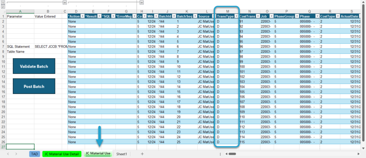Click the BatchSeq cell showing 19
This screenshot has height=158, width=366.
(187, 112)
